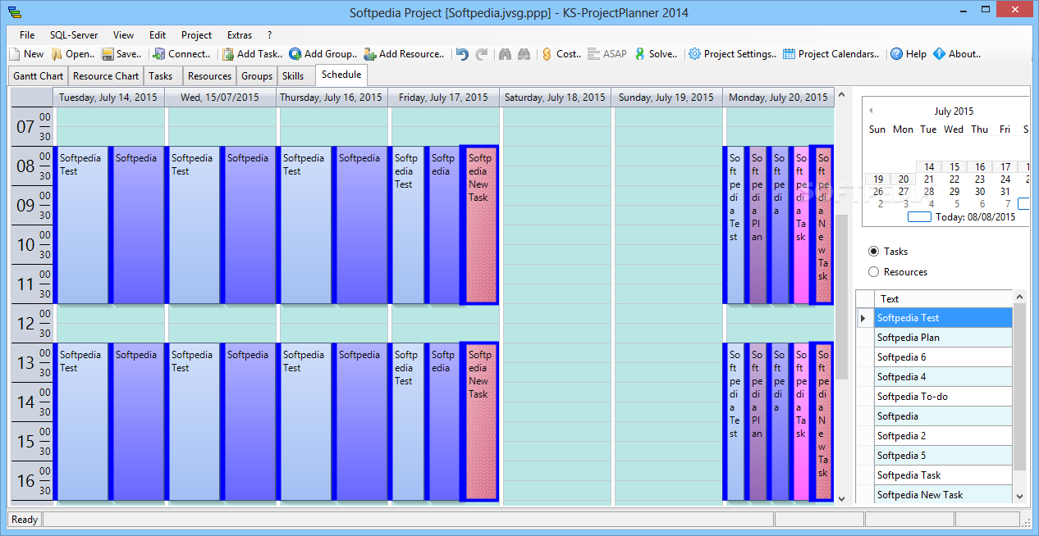Click the Add Task toolbar button
Viewport: 1039px width, 536px height.
(253, 54)
